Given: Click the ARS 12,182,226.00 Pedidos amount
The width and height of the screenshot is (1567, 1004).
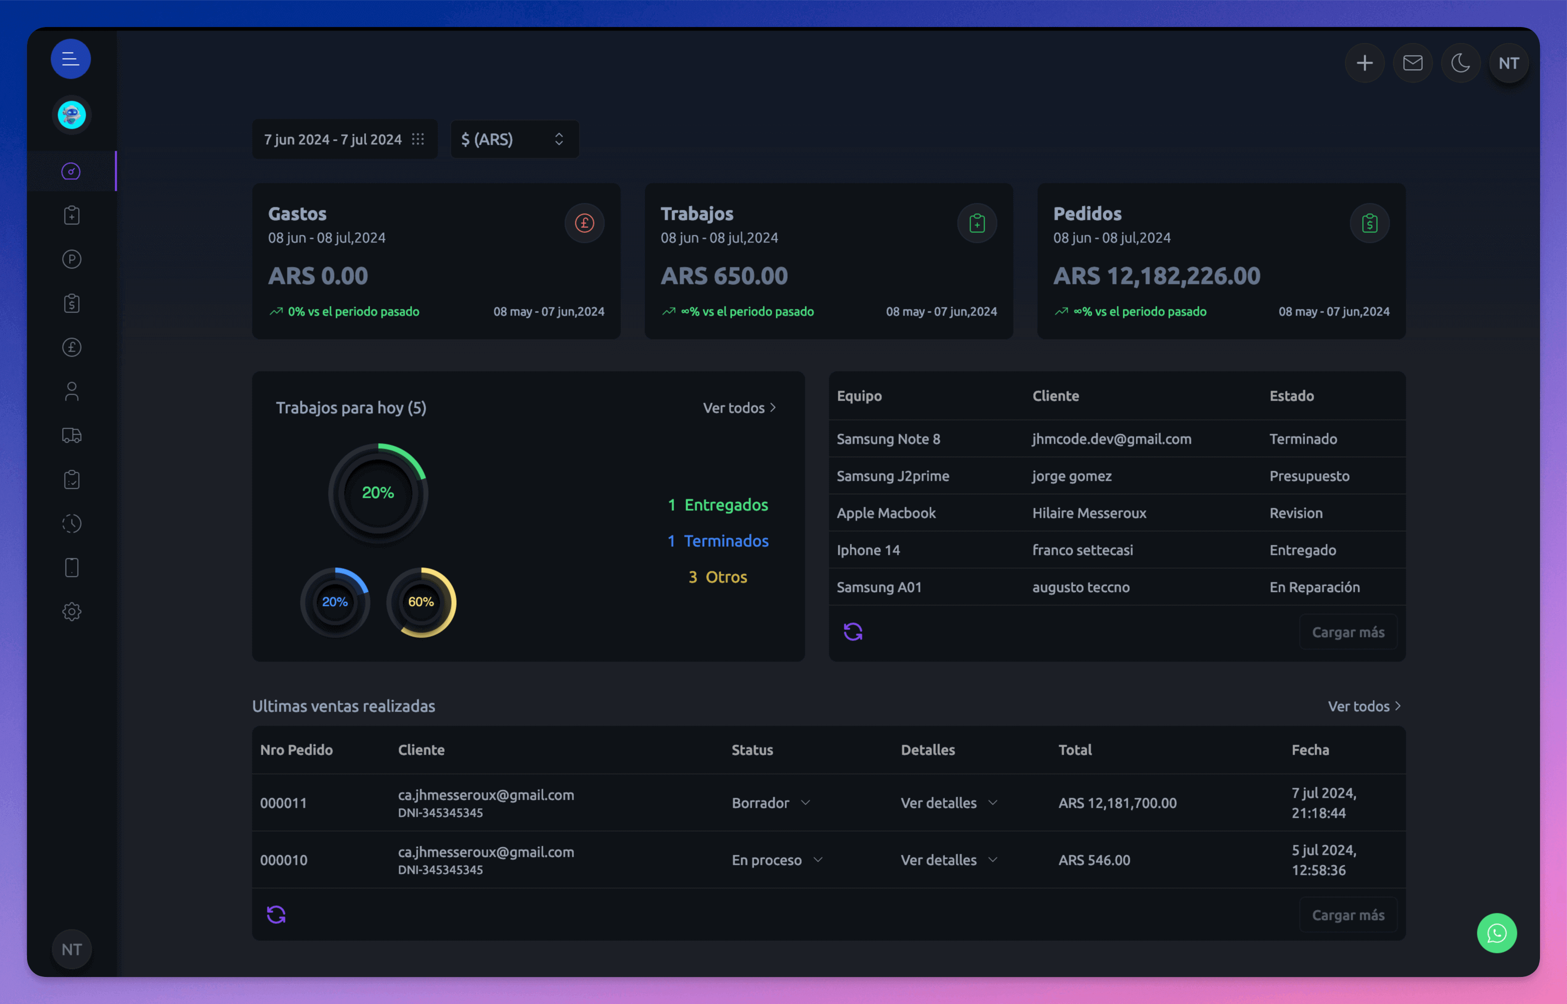Looking at the screenshot, I should 1156,276.
